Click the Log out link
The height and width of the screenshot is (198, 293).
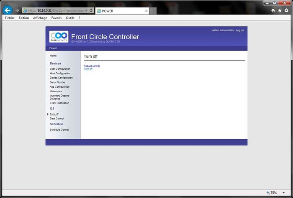[x=240, y=30]
